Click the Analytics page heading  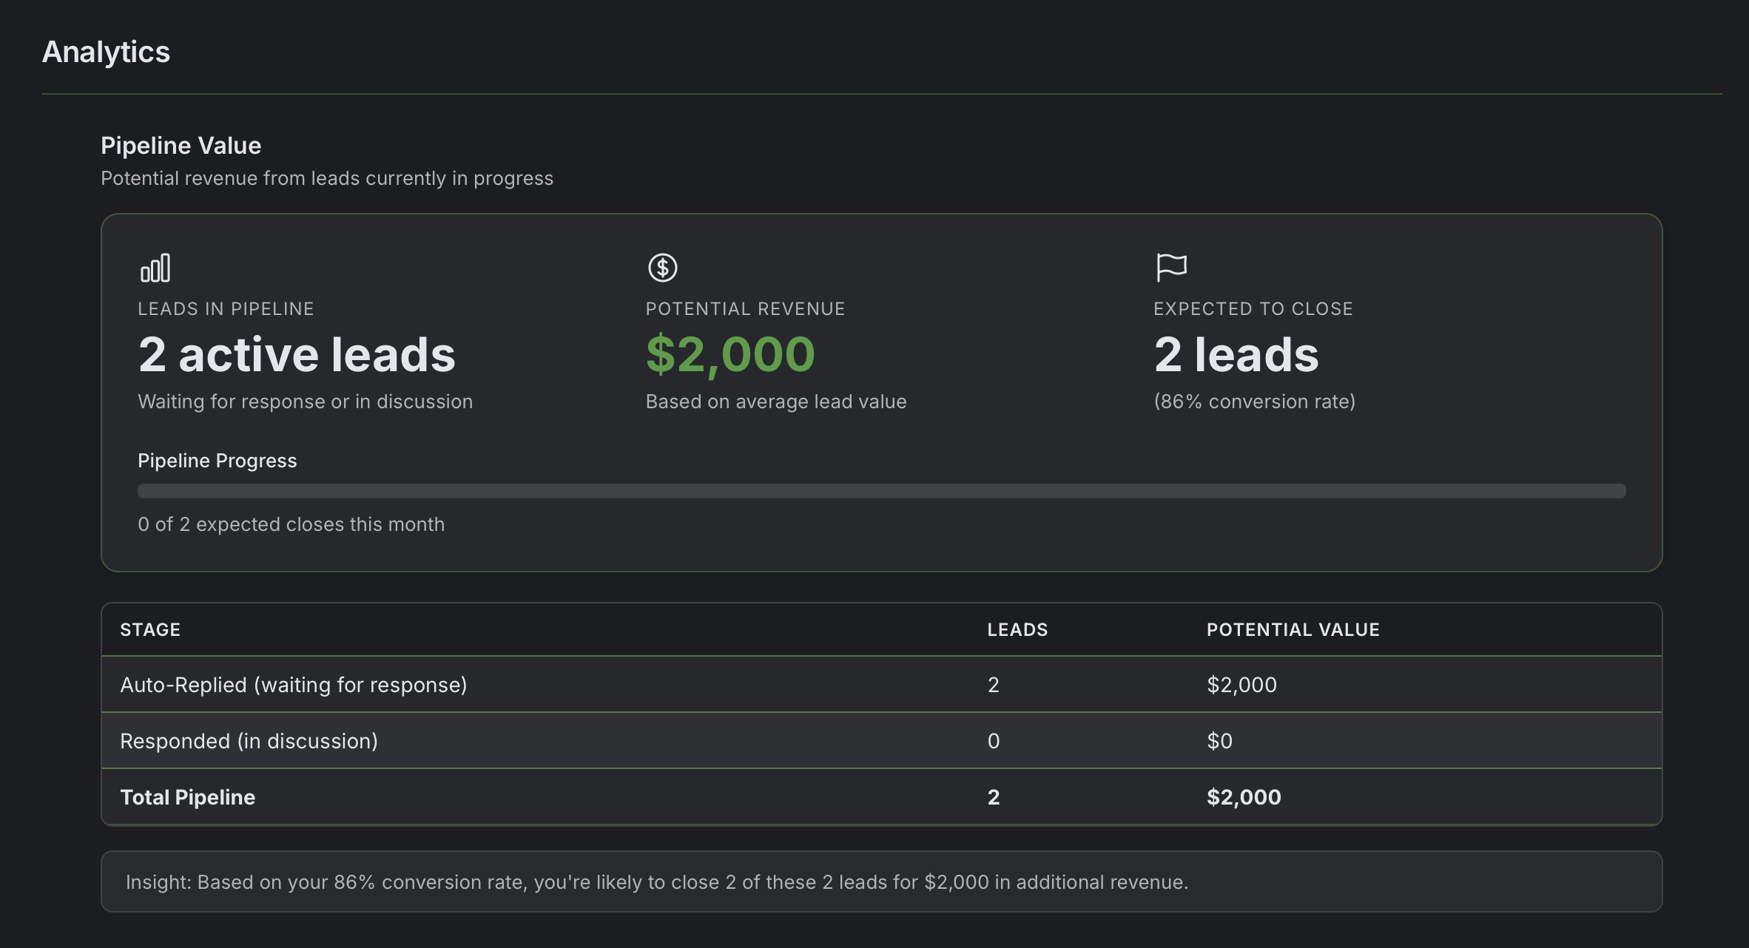[x=106, y=51]
